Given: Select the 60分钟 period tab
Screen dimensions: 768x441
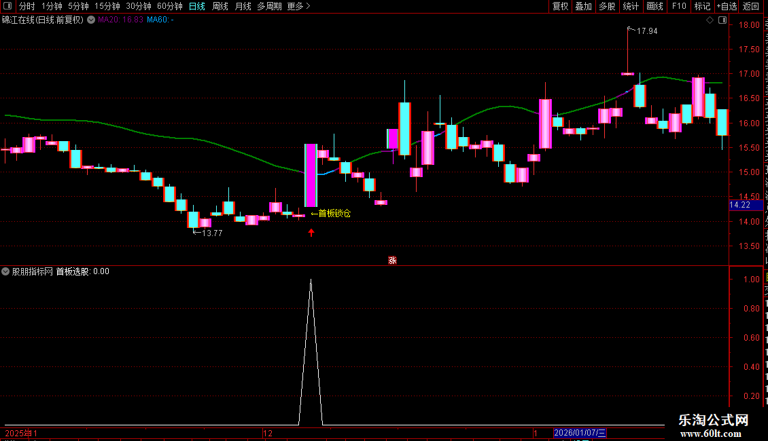Looking at the screenshot, I should click(x=170, y=6).
